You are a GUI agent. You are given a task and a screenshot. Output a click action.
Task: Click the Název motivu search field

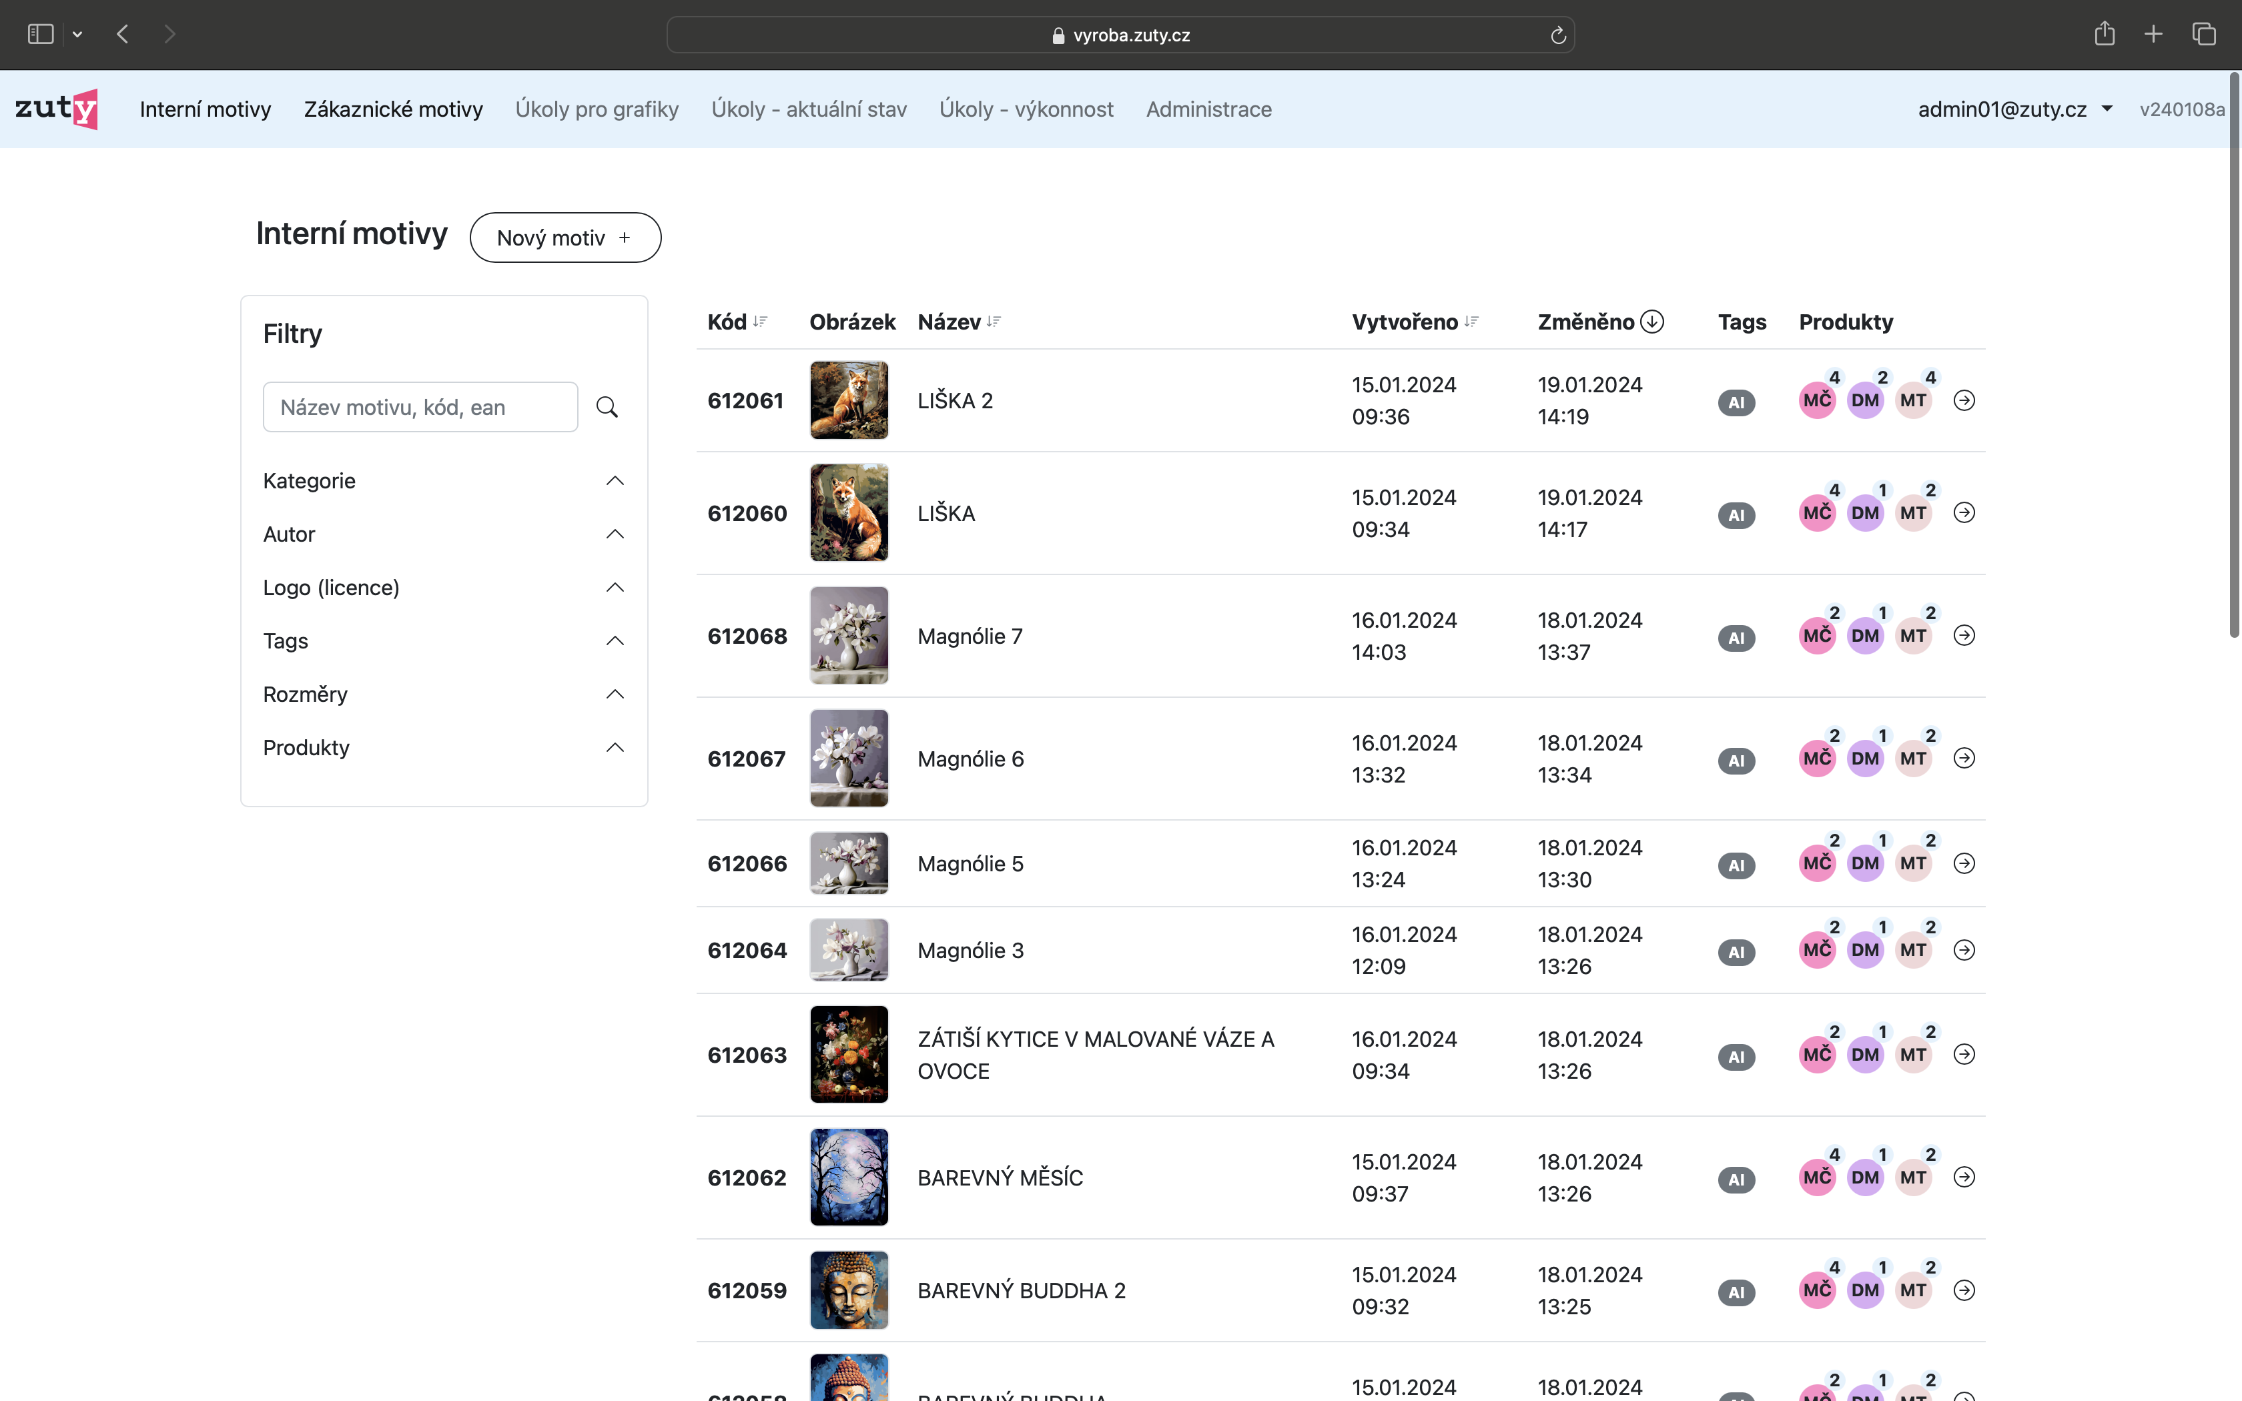pyautogui.click(x=420, y=407)
